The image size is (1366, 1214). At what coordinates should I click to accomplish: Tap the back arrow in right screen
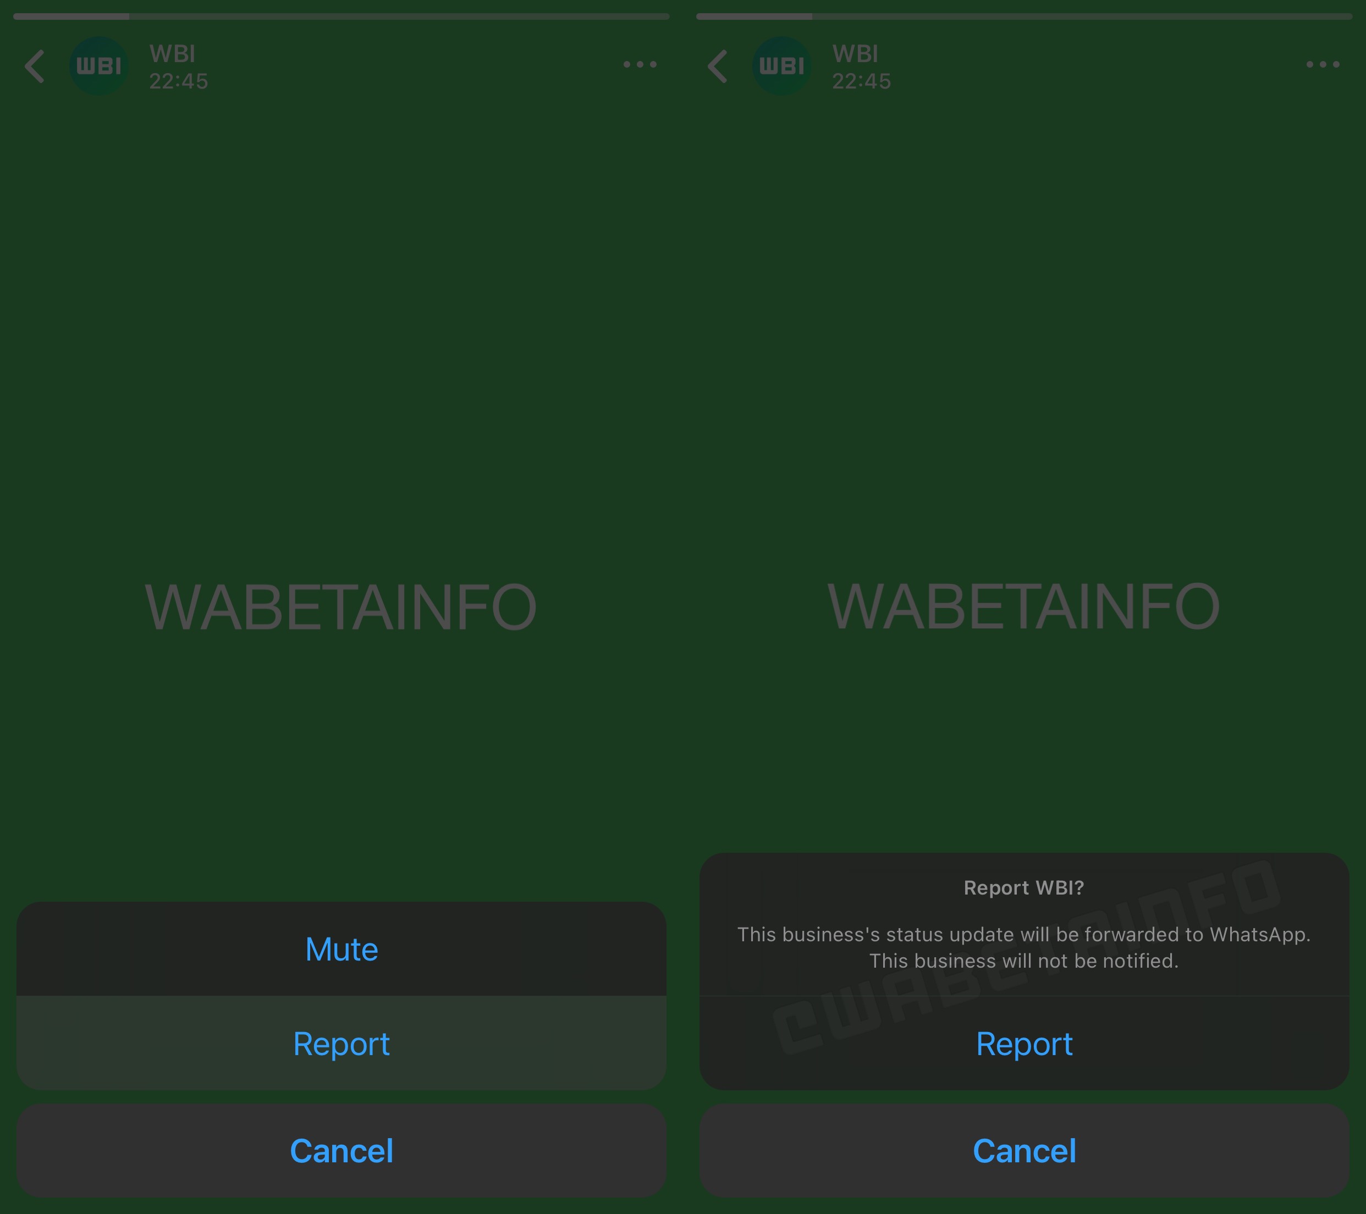pos(718,66)
